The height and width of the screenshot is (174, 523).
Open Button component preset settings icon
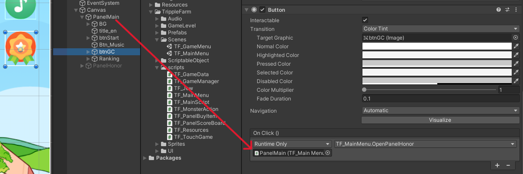507,10
